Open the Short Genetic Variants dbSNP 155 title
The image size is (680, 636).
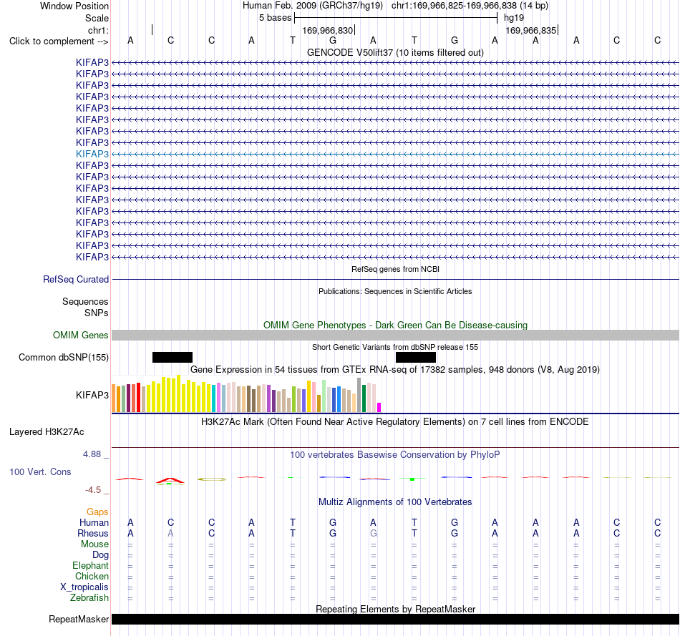point(395,347)
